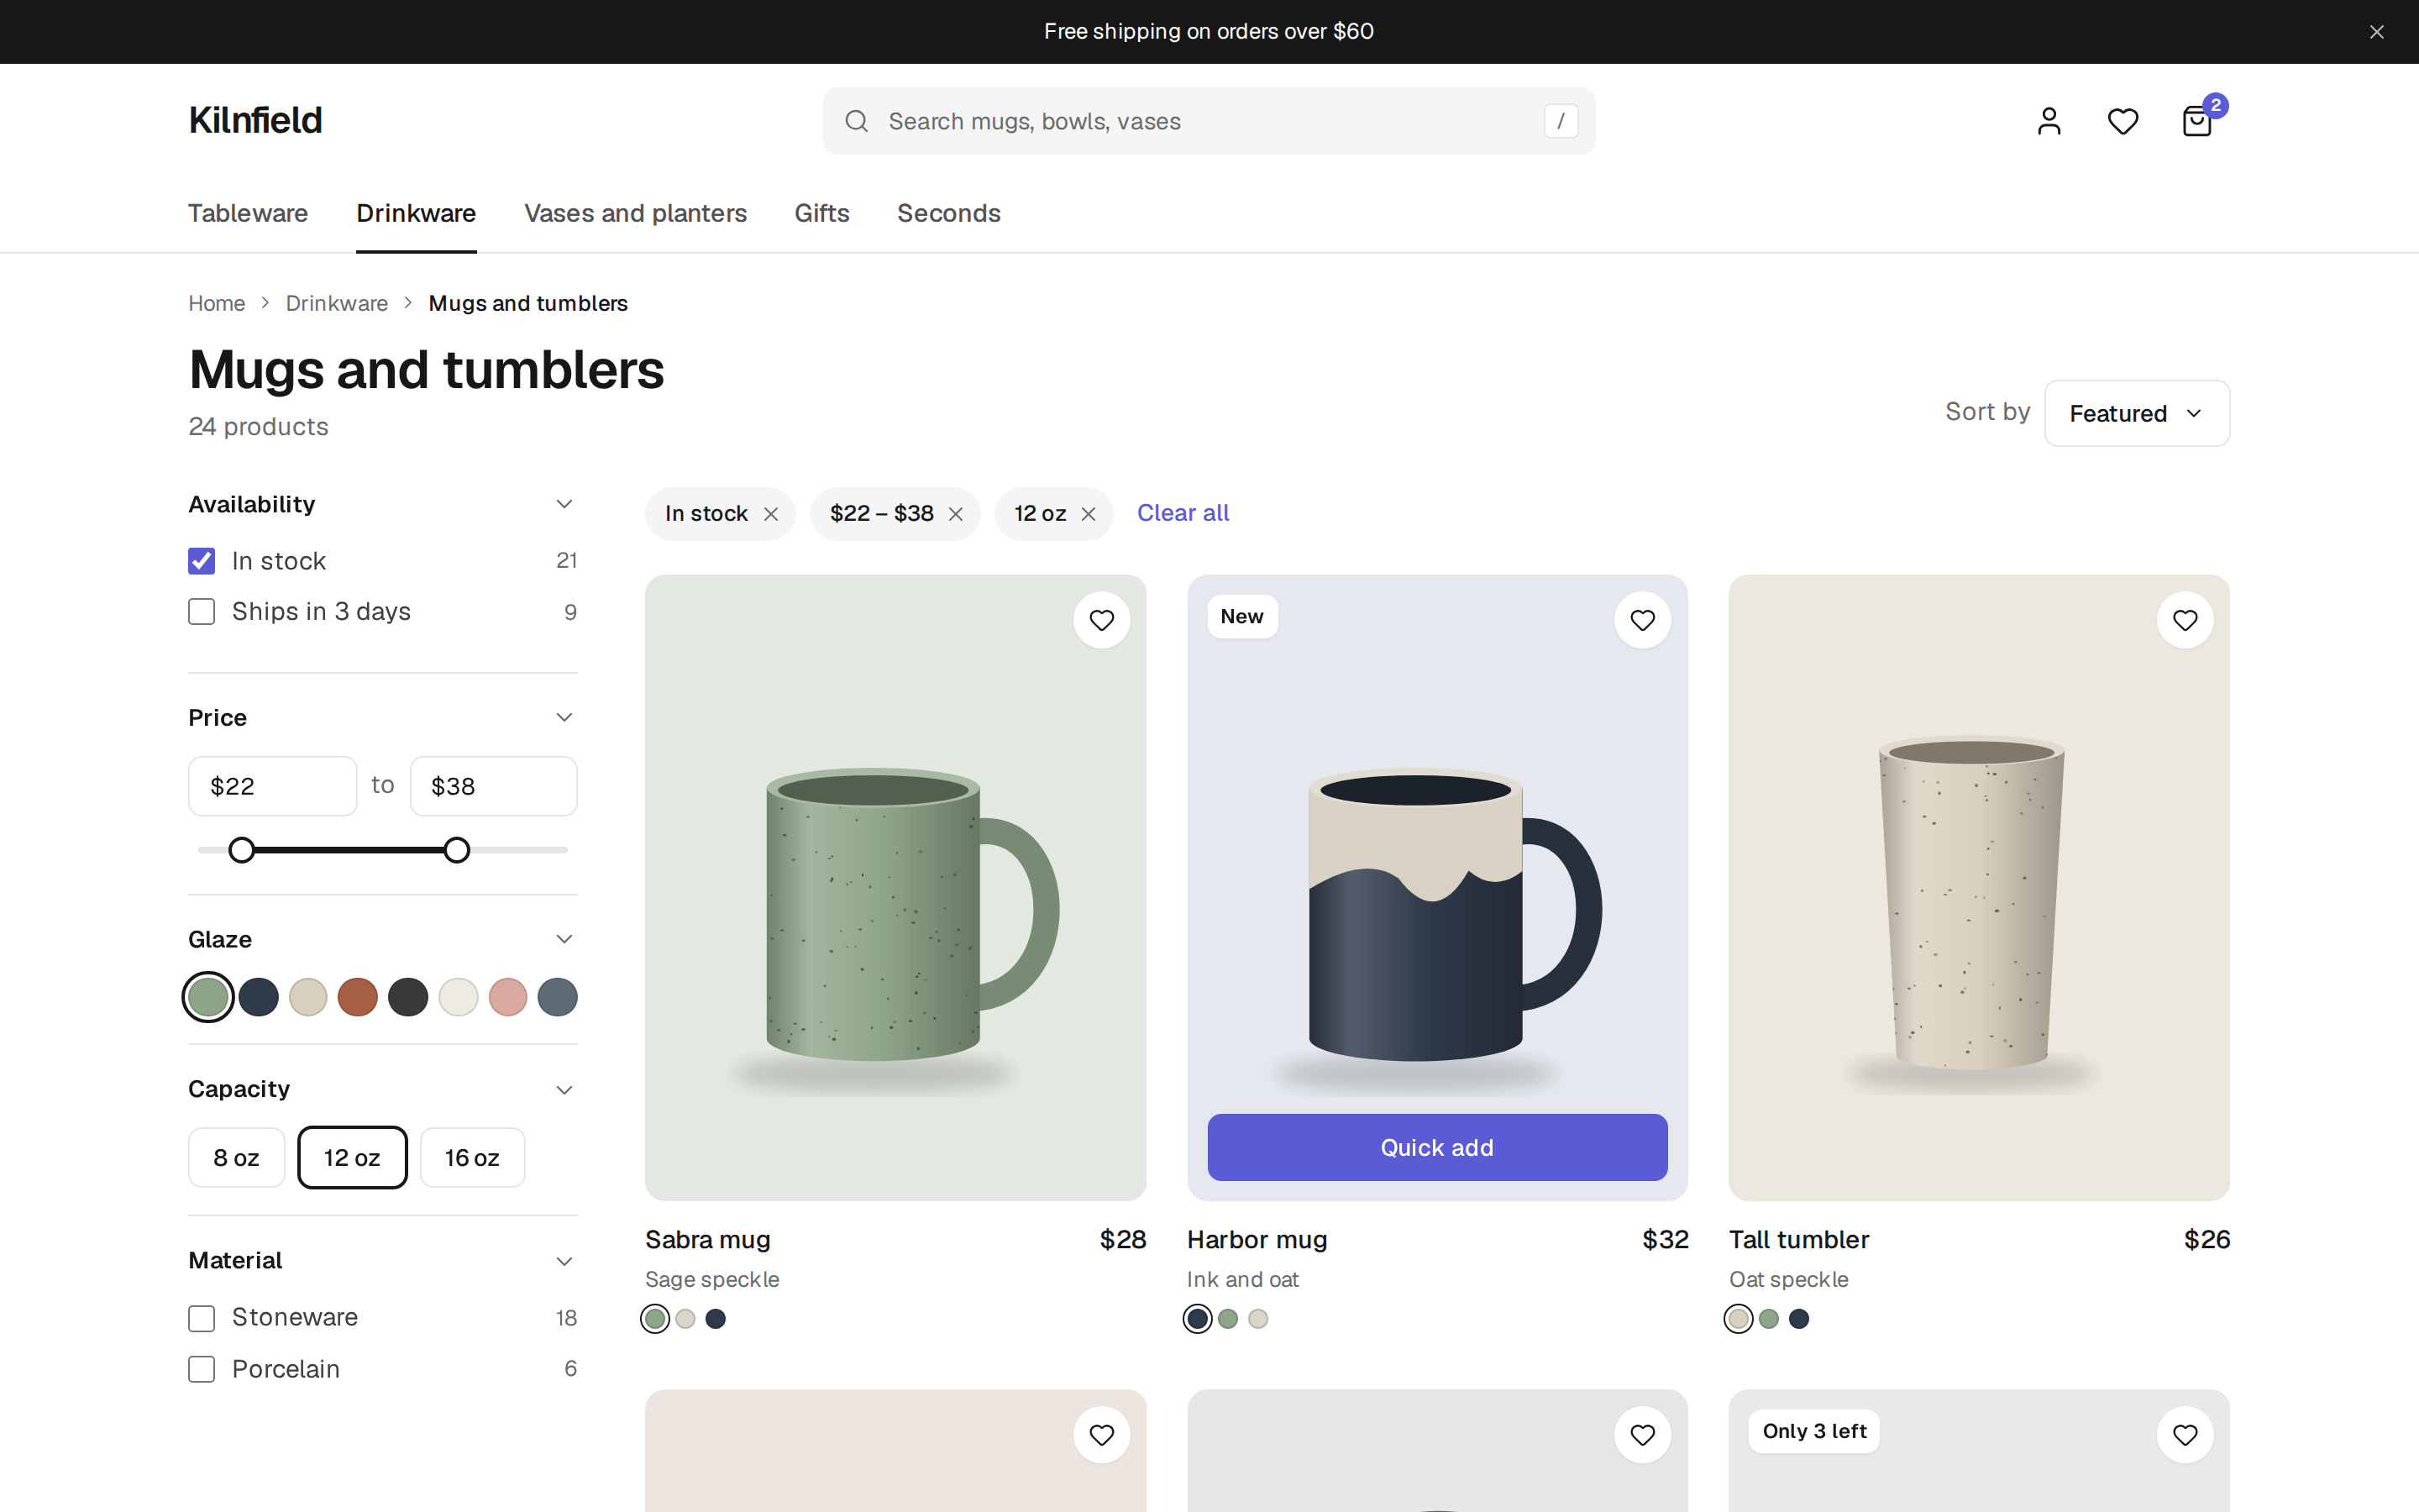Select the Kilnfield logo
Screen dimensions: 2419x1512
254,120
